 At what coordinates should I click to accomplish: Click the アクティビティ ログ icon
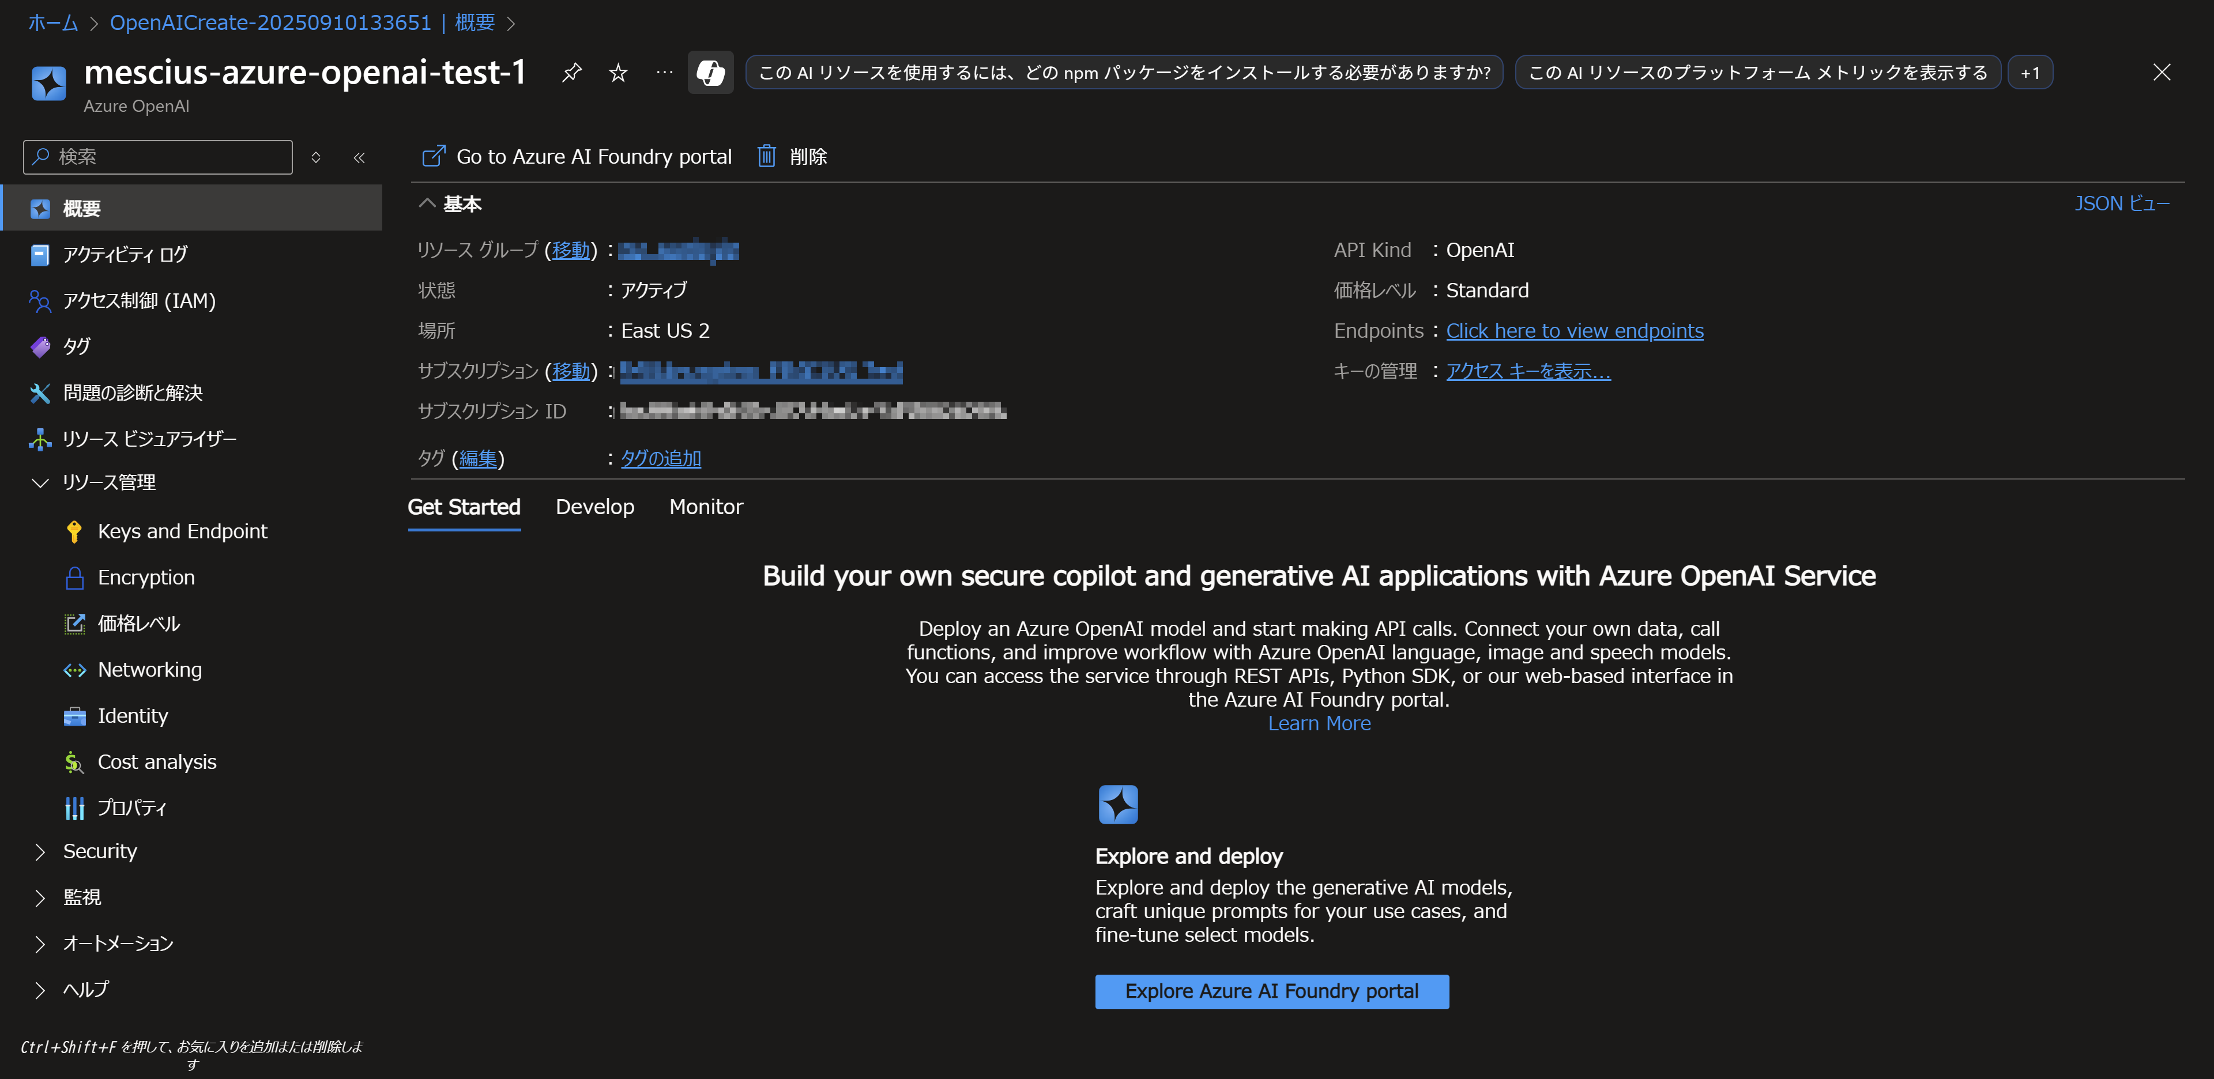[x=40, y=255]
